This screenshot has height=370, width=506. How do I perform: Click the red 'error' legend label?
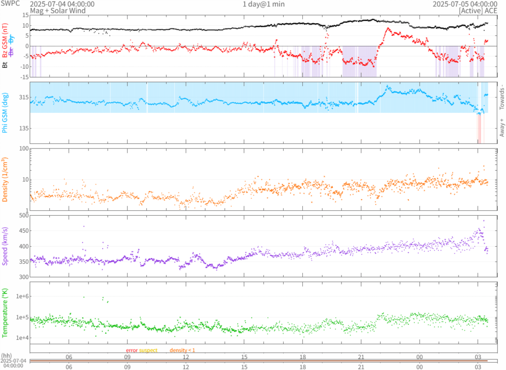pos(131,350)
